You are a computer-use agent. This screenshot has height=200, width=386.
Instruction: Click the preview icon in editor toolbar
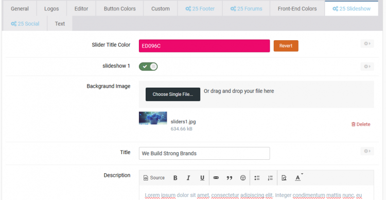(x=284, y=178)
